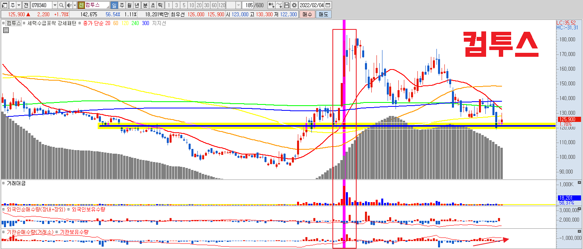Select the 일 daily chart period
Viewport: 583px width, 249px height.
pos(114,5)
